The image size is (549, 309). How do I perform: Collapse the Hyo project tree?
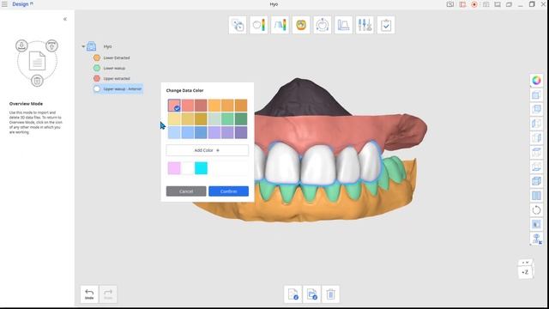coord(83,46)
